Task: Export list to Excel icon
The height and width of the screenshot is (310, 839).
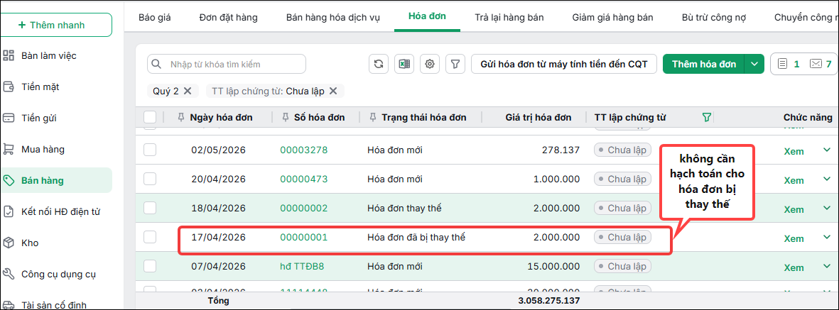Action: click(404, 64)
